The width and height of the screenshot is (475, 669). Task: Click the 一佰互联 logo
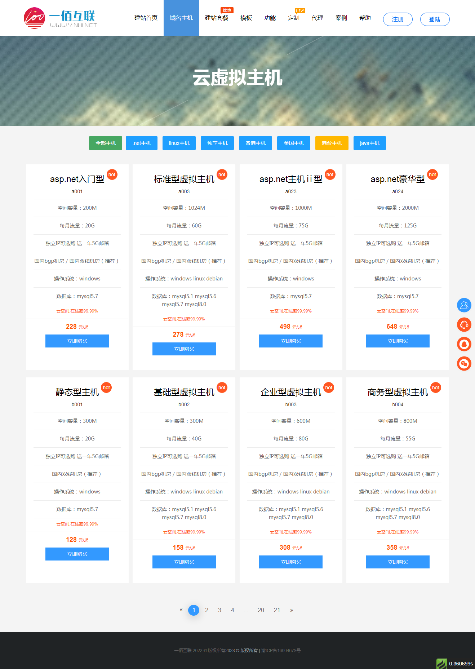click(60, 18)
